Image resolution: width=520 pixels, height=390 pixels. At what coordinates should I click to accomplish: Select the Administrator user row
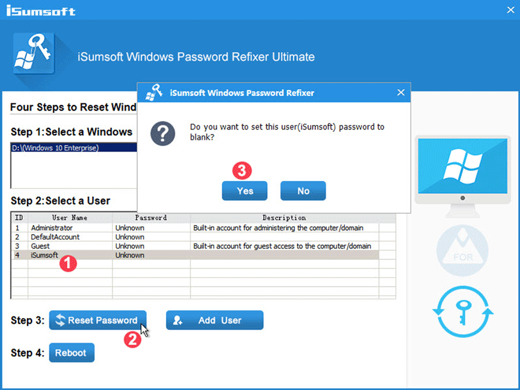195,228
